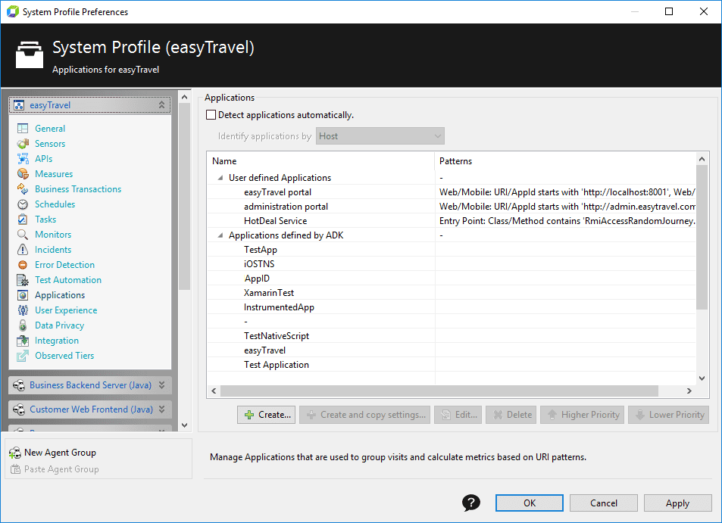The width and height of the screenshot is (722, 523).
Task: Click the Higher Priority button
Action: coord(583,415)
